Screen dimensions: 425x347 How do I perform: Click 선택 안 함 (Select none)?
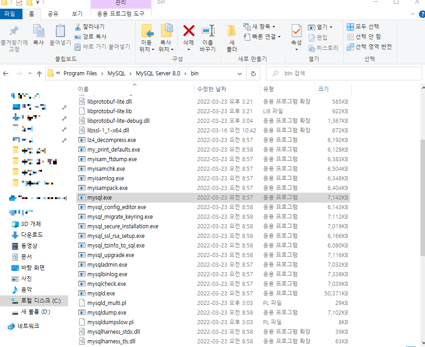pos(364,37)
